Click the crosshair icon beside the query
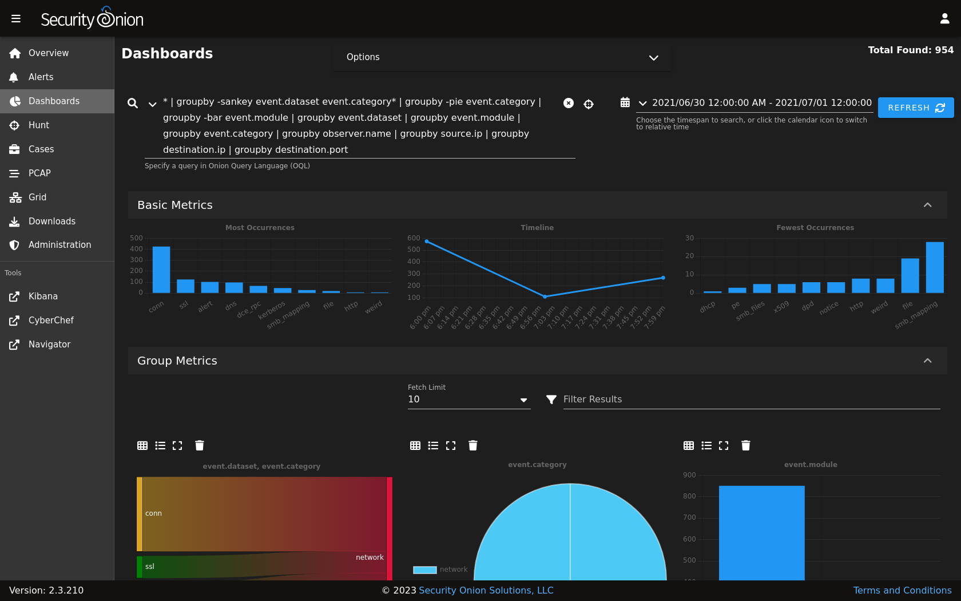Screen dimensions: 961x601 tap(589, 104)
